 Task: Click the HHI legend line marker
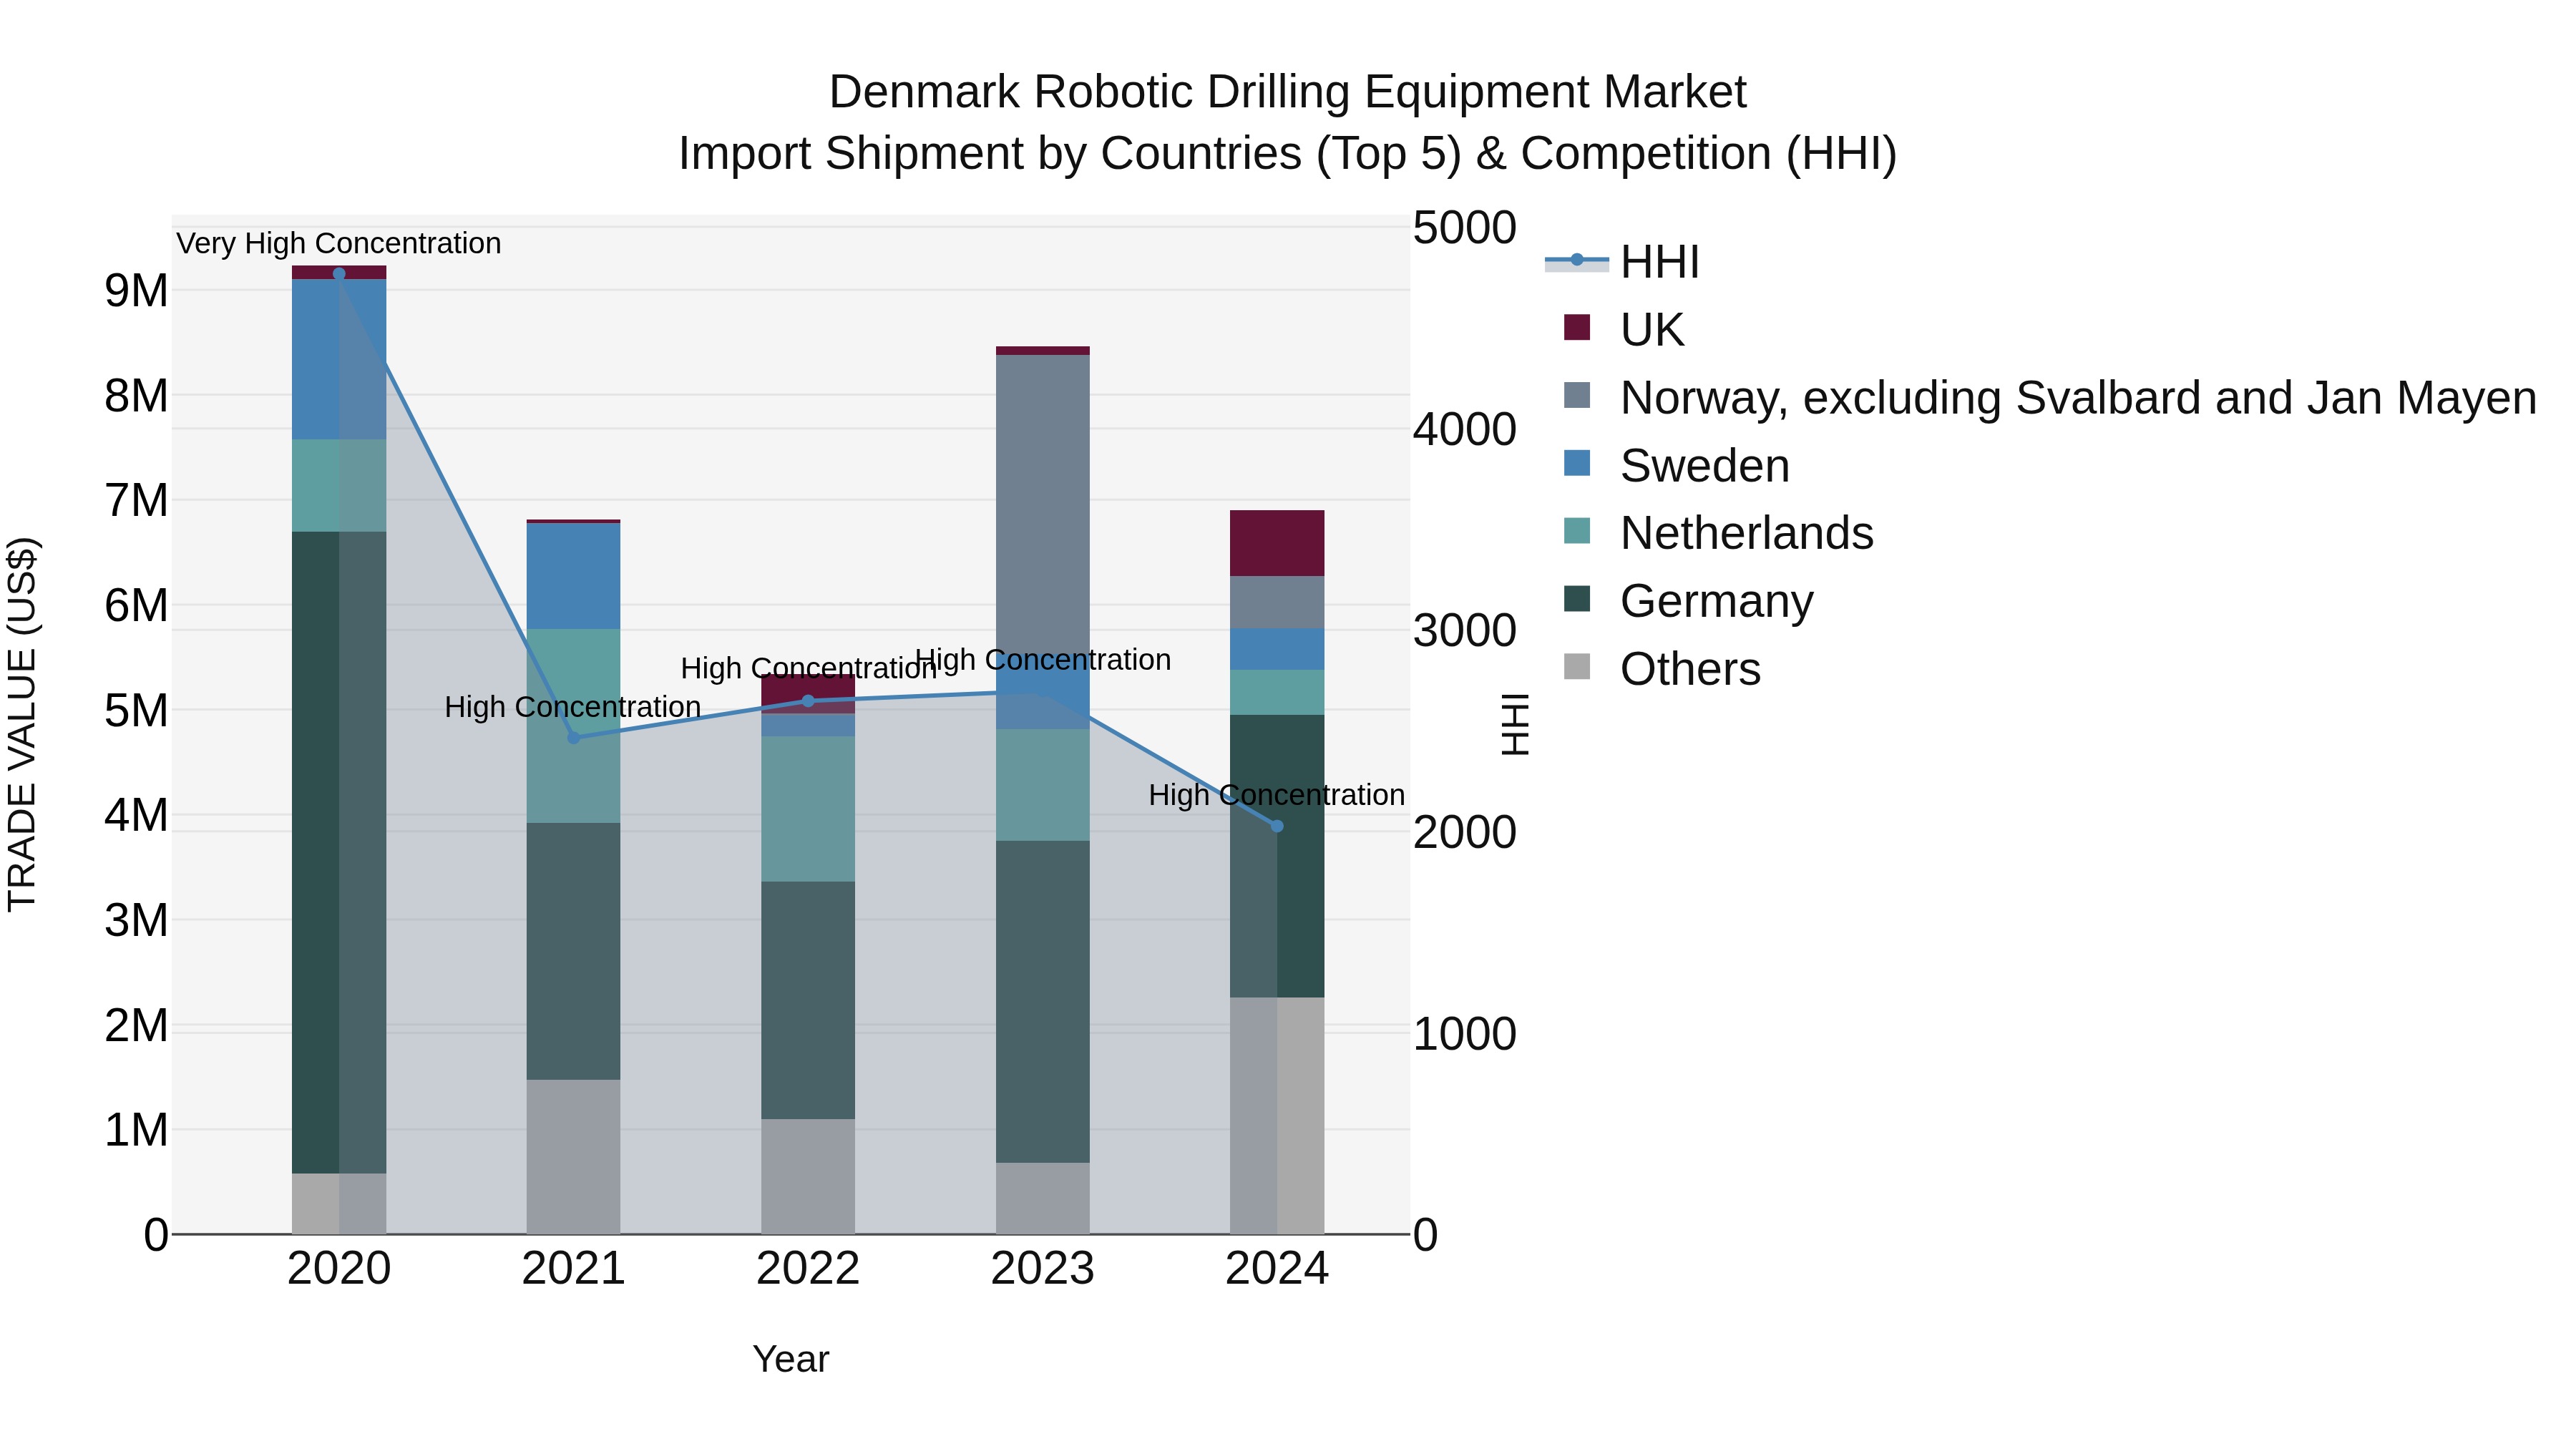[1576, 261]
